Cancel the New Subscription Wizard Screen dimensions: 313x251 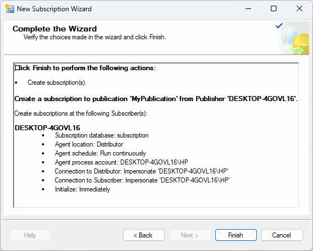(x=282, y=235)
